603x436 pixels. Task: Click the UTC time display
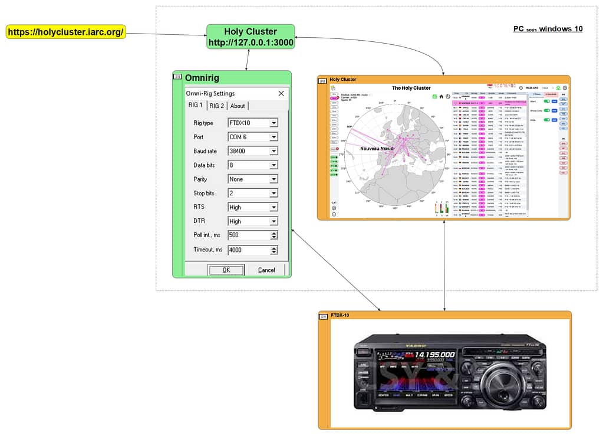532,88
